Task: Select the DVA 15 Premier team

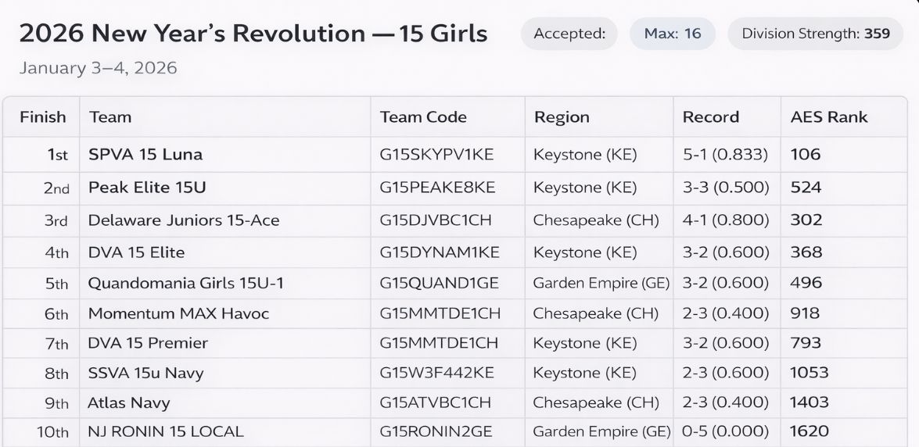Action: click(148, 343)
